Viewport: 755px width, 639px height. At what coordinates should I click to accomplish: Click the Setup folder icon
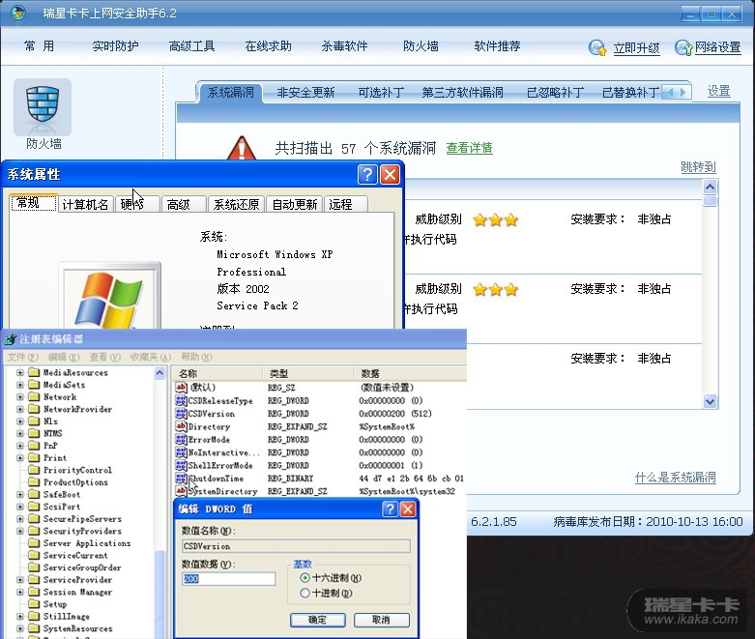(x=34, y=604)
